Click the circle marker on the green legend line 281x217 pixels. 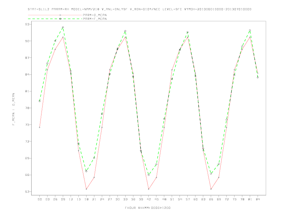coord(60,19)
